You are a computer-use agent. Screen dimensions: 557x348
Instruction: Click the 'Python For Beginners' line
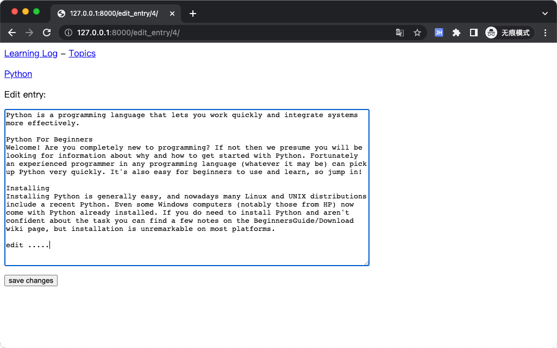(49, 139)
